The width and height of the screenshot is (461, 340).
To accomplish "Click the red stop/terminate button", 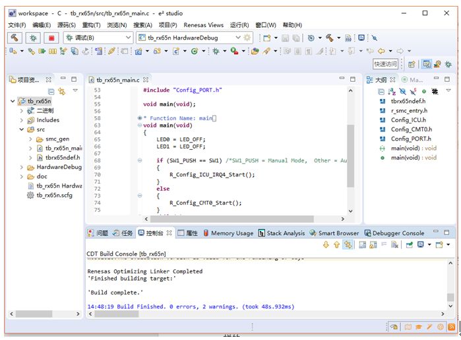I will [51, 38].
